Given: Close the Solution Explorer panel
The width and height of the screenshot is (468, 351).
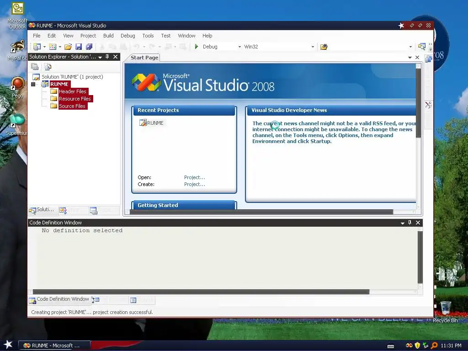Looking at the screenshot, I should click(116, 57).
